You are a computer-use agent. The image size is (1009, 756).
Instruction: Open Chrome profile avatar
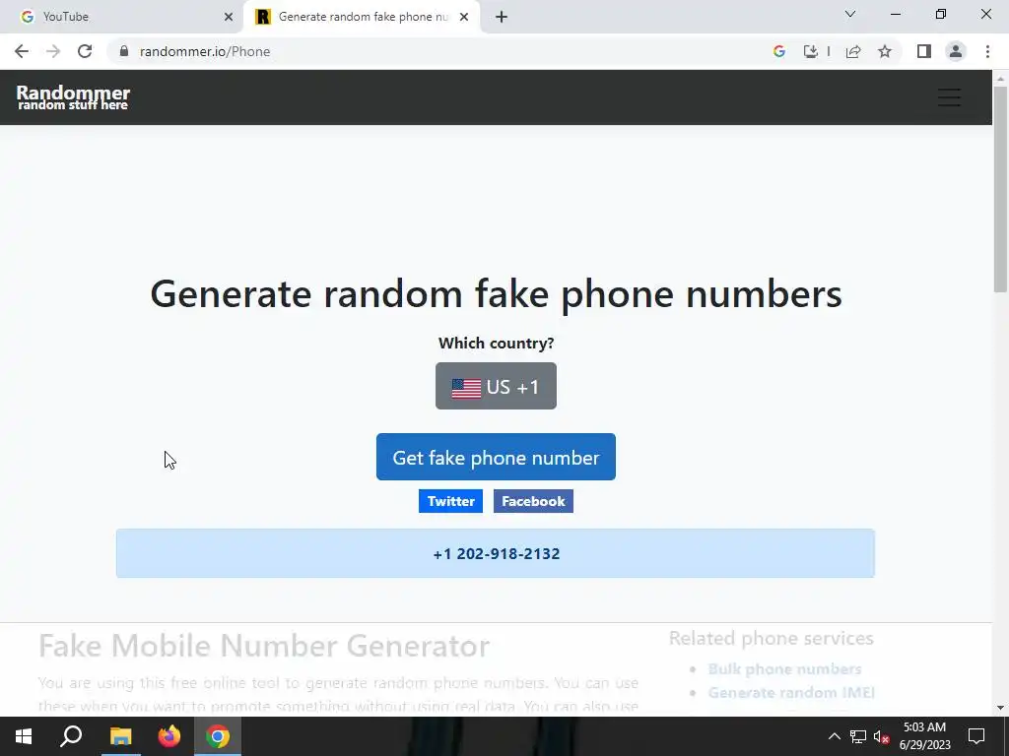coord(956,51)
